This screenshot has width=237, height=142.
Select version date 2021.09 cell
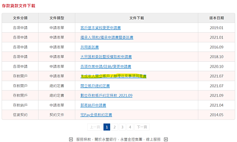pos(216,96)
